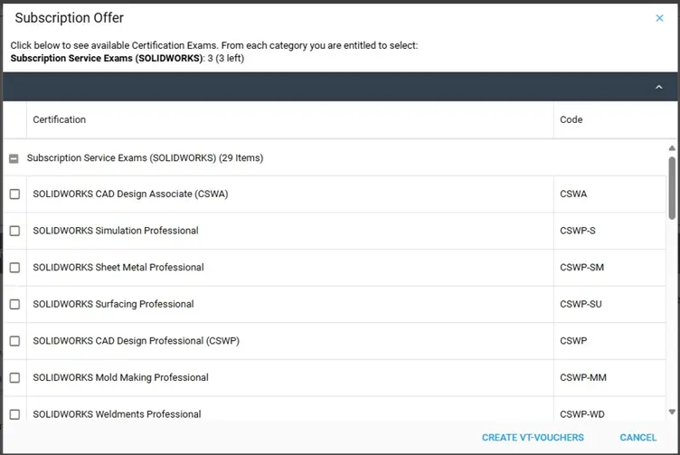Check SOLIDWORKS CAD Design Professional (CSWP)
This screenshot has height=455, width=680.
(x=14, y=341)
